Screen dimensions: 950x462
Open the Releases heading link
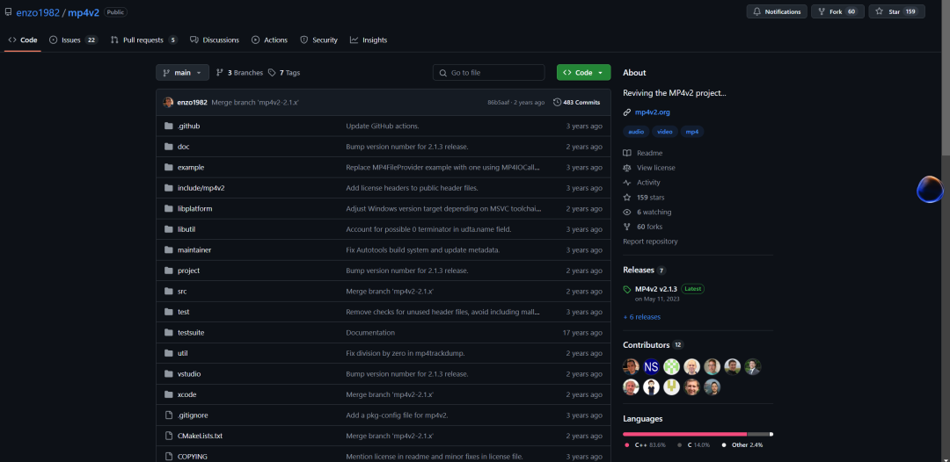(x=639, y=271)
